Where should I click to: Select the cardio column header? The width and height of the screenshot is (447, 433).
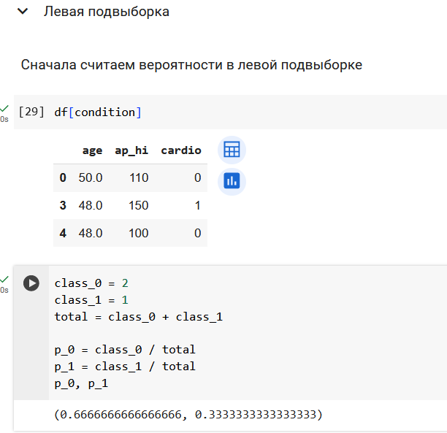pyautogui.click(x=181, y=150)
